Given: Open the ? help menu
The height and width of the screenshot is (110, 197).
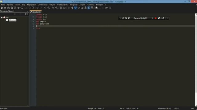Looking at the screenshot, I should coord(105,5).
